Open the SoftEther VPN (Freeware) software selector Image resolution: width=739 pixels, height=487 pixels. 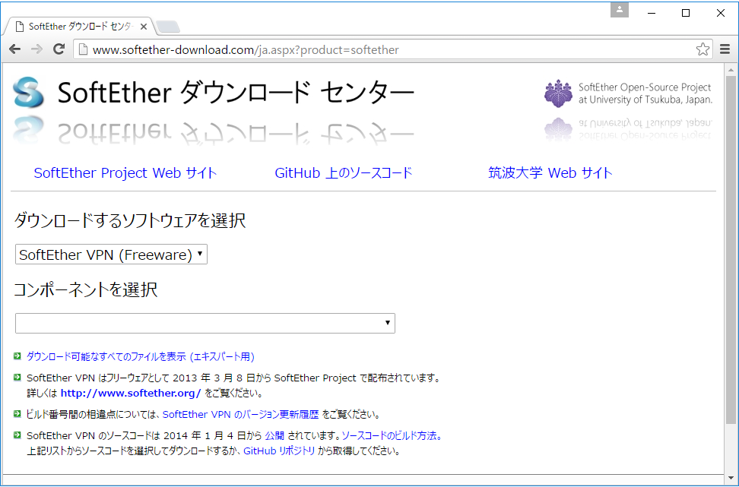pyautogui.click(x=110, y=254)
